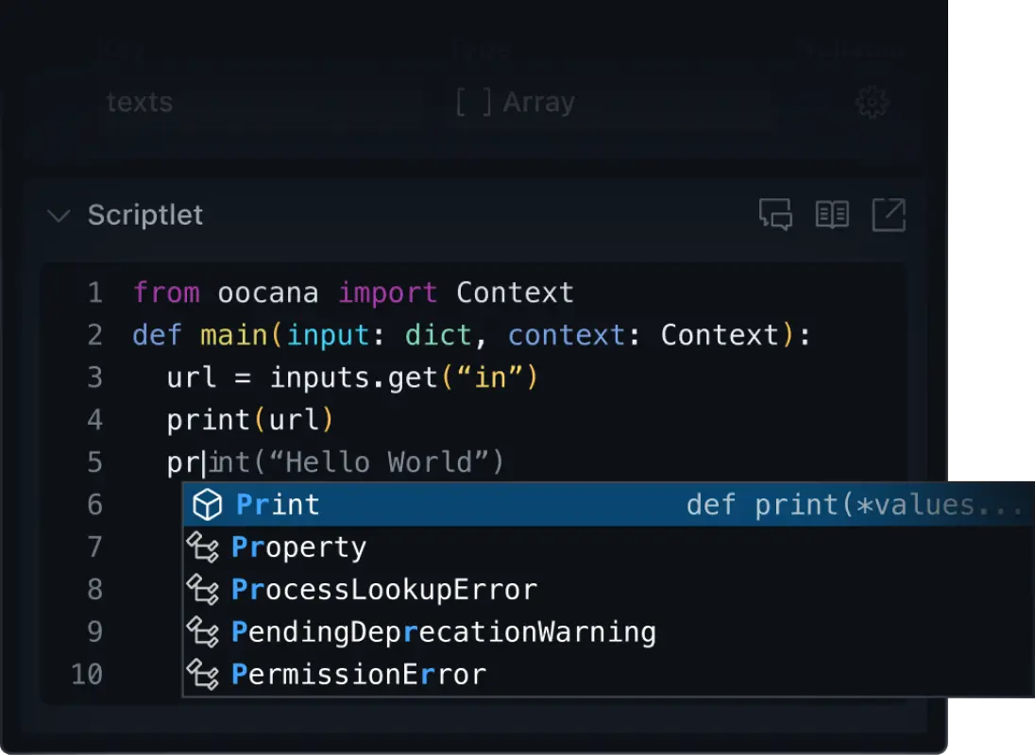Screen dimensions: 1035x755
Task: Collapse the Scriptlet section chevron
Action: [x=59, y=216]
